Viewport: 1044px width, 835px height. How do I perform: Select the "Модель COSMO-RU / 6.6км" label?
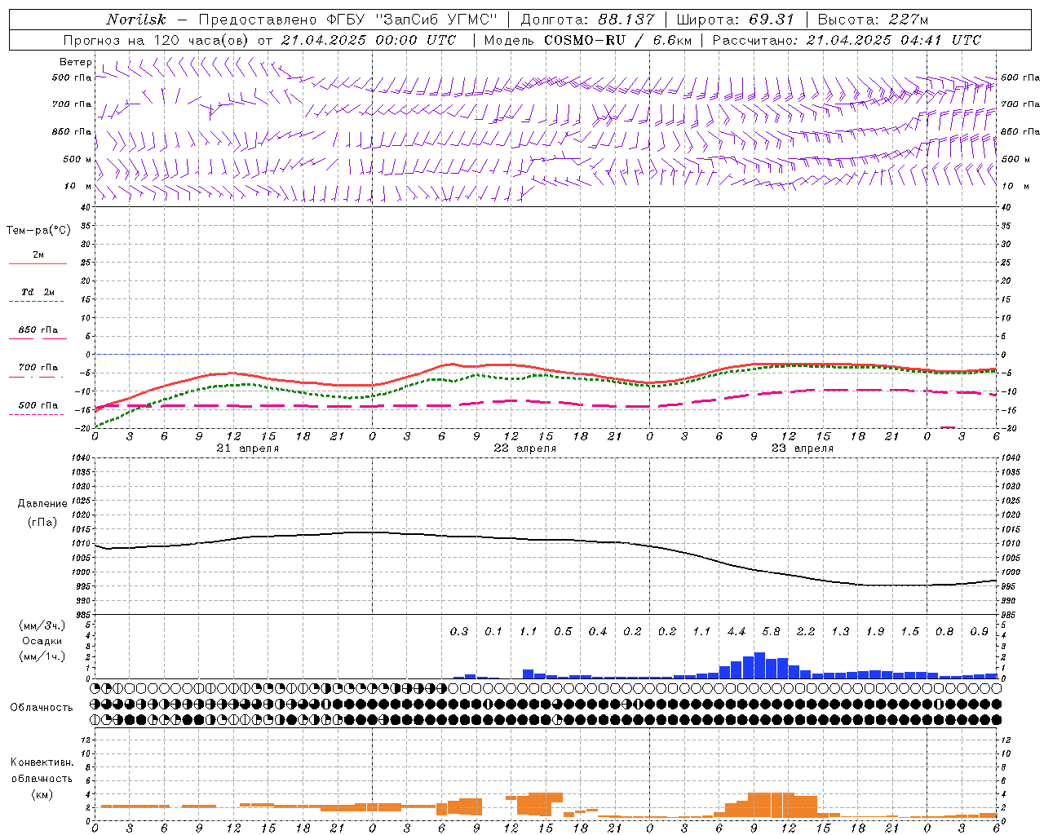(x=588, y=40)
